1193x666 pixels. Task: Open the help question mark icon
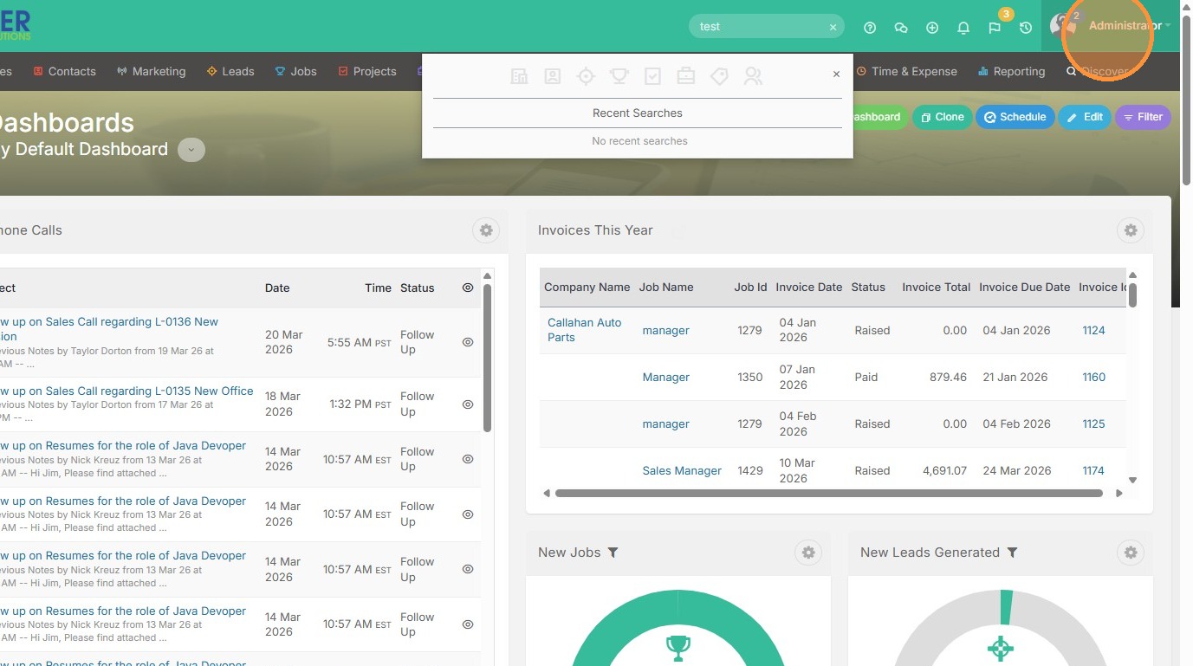[870, 28]
